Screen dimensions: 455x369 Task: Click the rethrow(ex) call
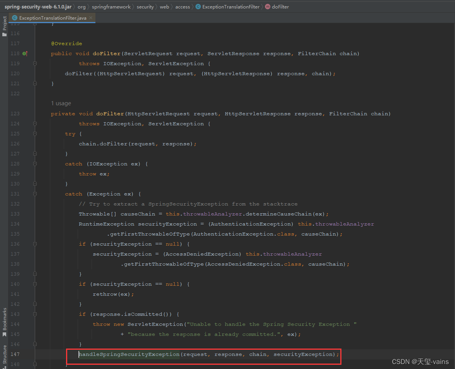112,294
